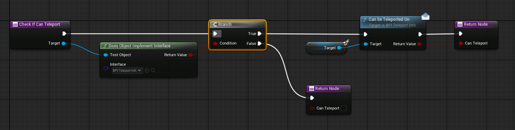
Task: Click the Branch True output pin
Action: 259,34
